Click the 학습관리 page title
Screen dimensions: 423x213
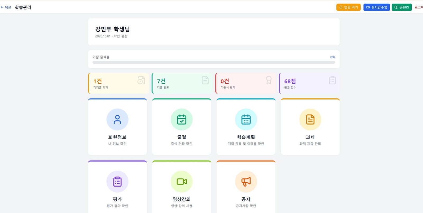coord(23,7)
